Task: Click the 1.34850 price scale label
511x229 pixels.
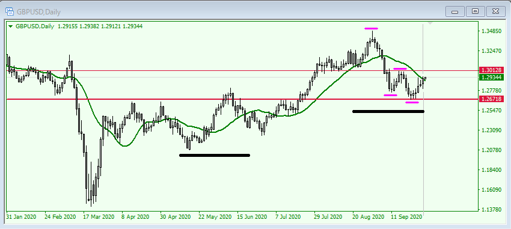Action: (x=492, y=31)
